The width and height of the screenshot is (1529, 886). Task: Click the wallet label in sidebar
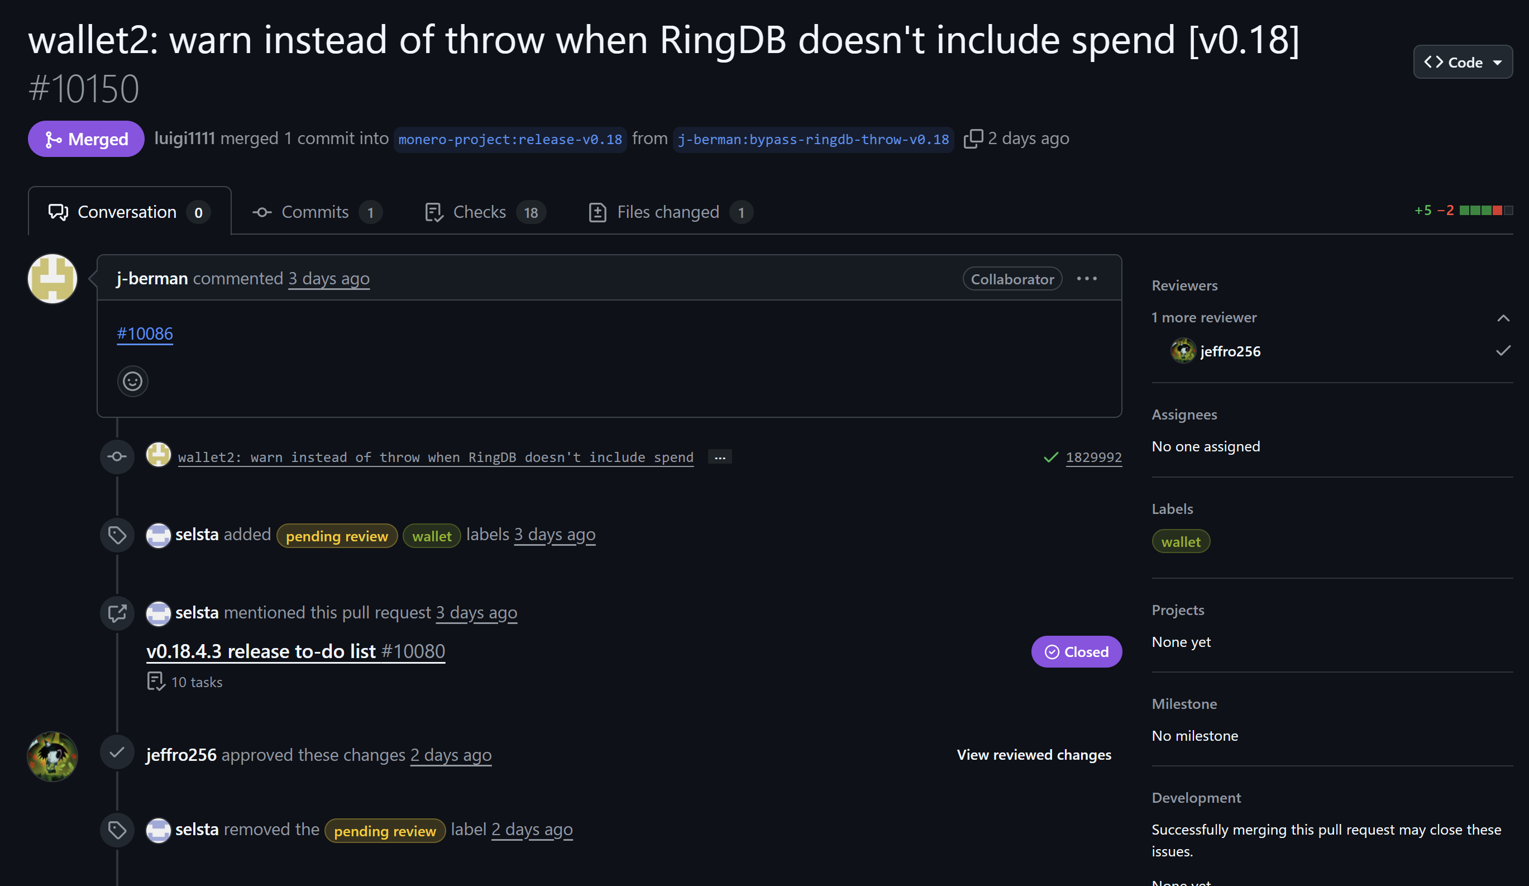[1180, 541]
